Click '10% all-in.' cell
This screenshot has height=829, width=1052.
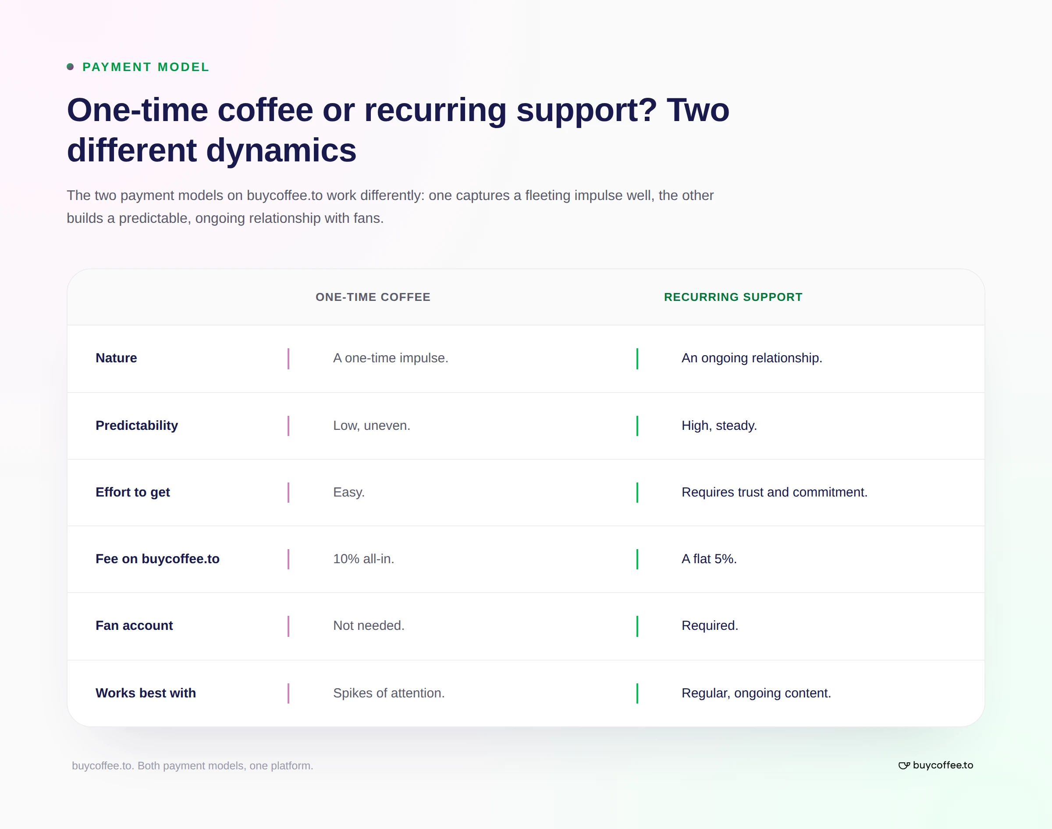click(364, 559)
